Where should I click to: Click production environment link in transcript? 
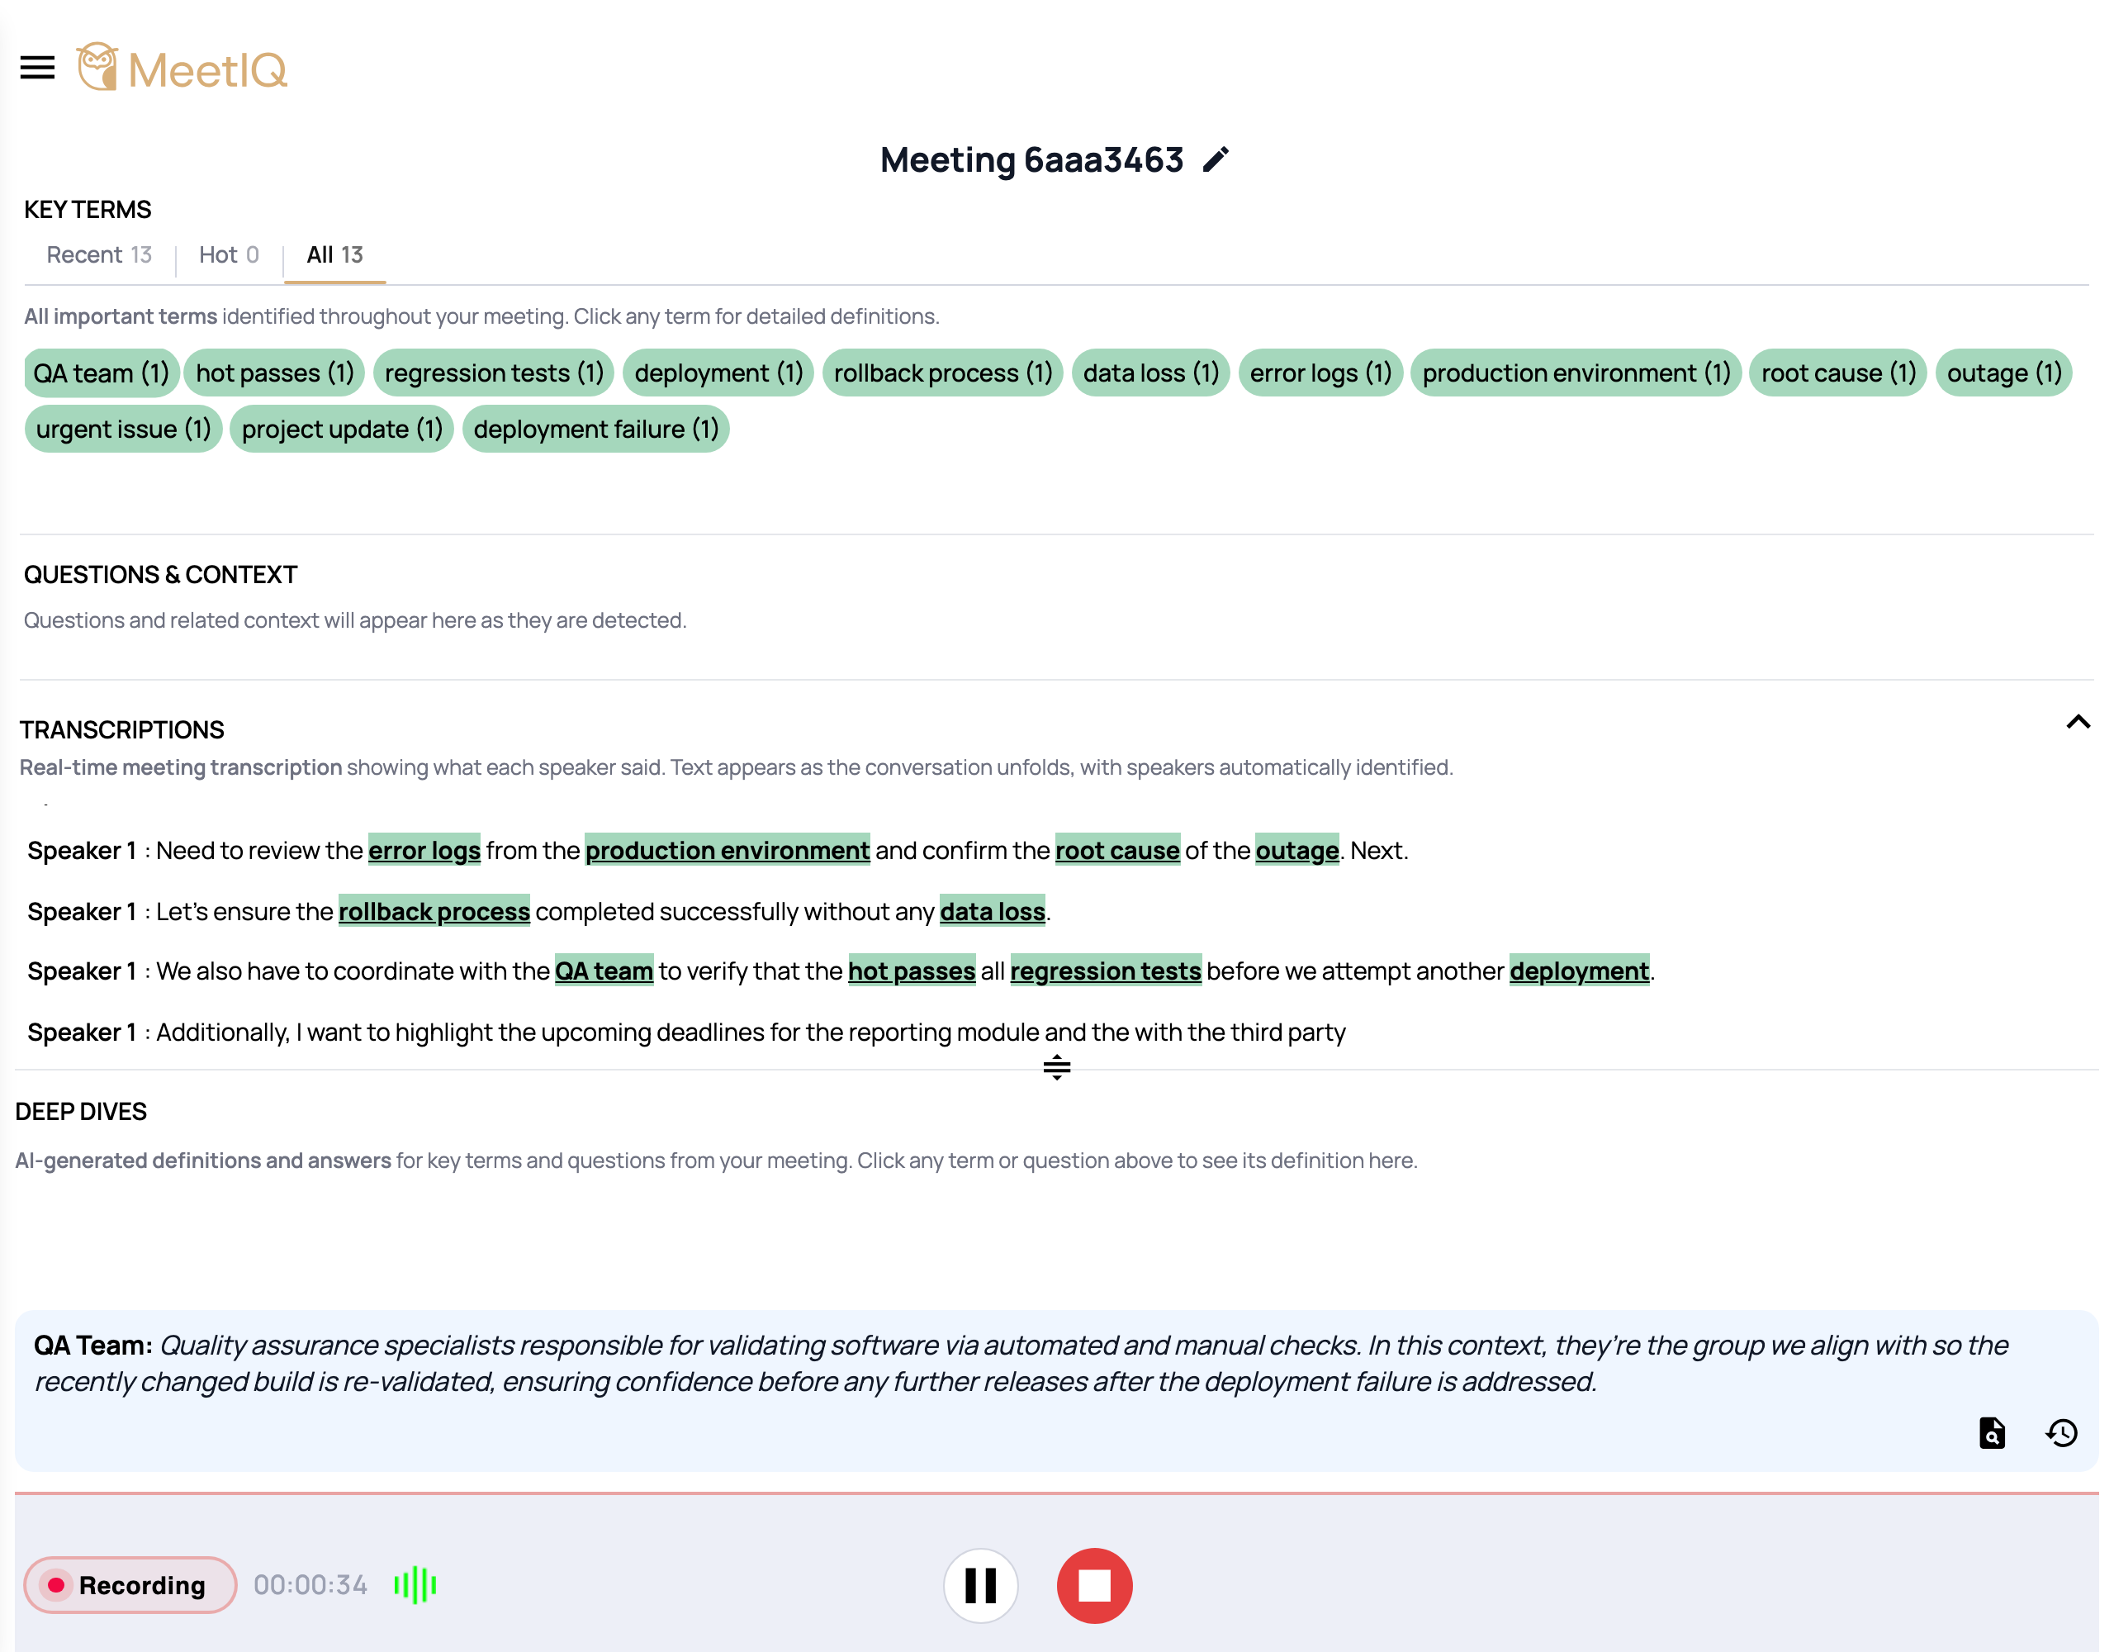[727, 850]
